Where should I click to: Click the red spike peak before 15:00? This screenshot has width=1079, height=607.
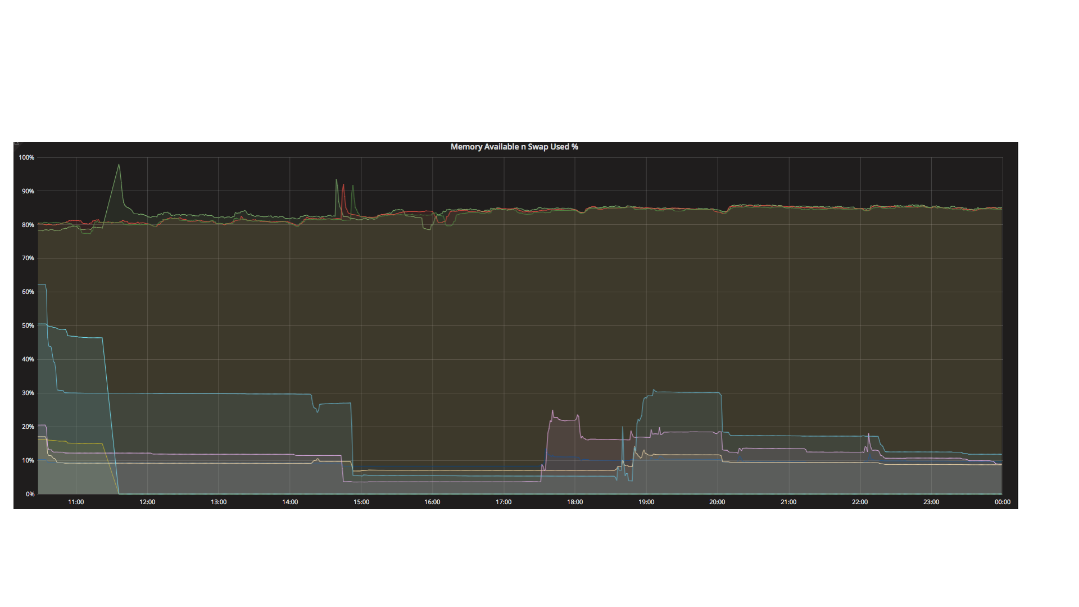tap(343, 185)
